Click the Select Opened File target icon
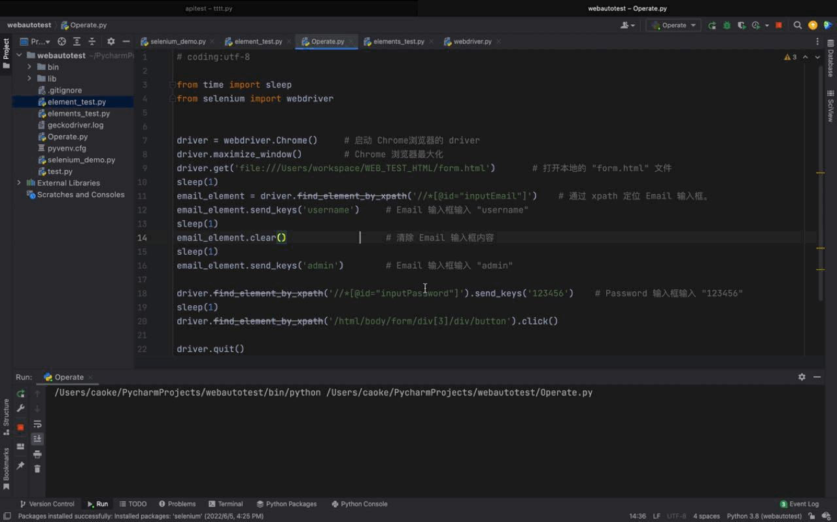The height and width of the screenshot is (522, 837). tap(61, 42)
